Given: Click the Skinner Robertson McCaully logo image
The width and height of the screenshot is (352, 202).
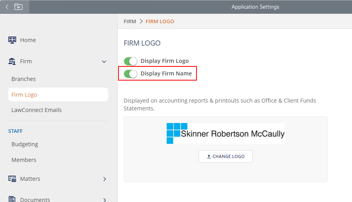Looking at the screenshot, I should pyautogui.click(x=225, y=133).
